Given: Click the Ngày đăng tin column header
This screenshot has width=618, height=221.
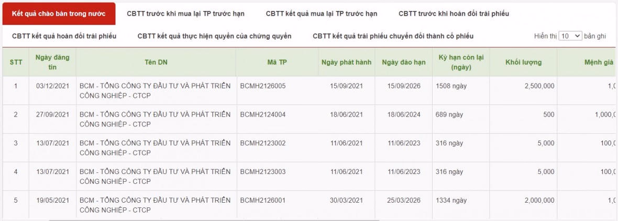Looking at the screenshot, I should tap(52, 62).
